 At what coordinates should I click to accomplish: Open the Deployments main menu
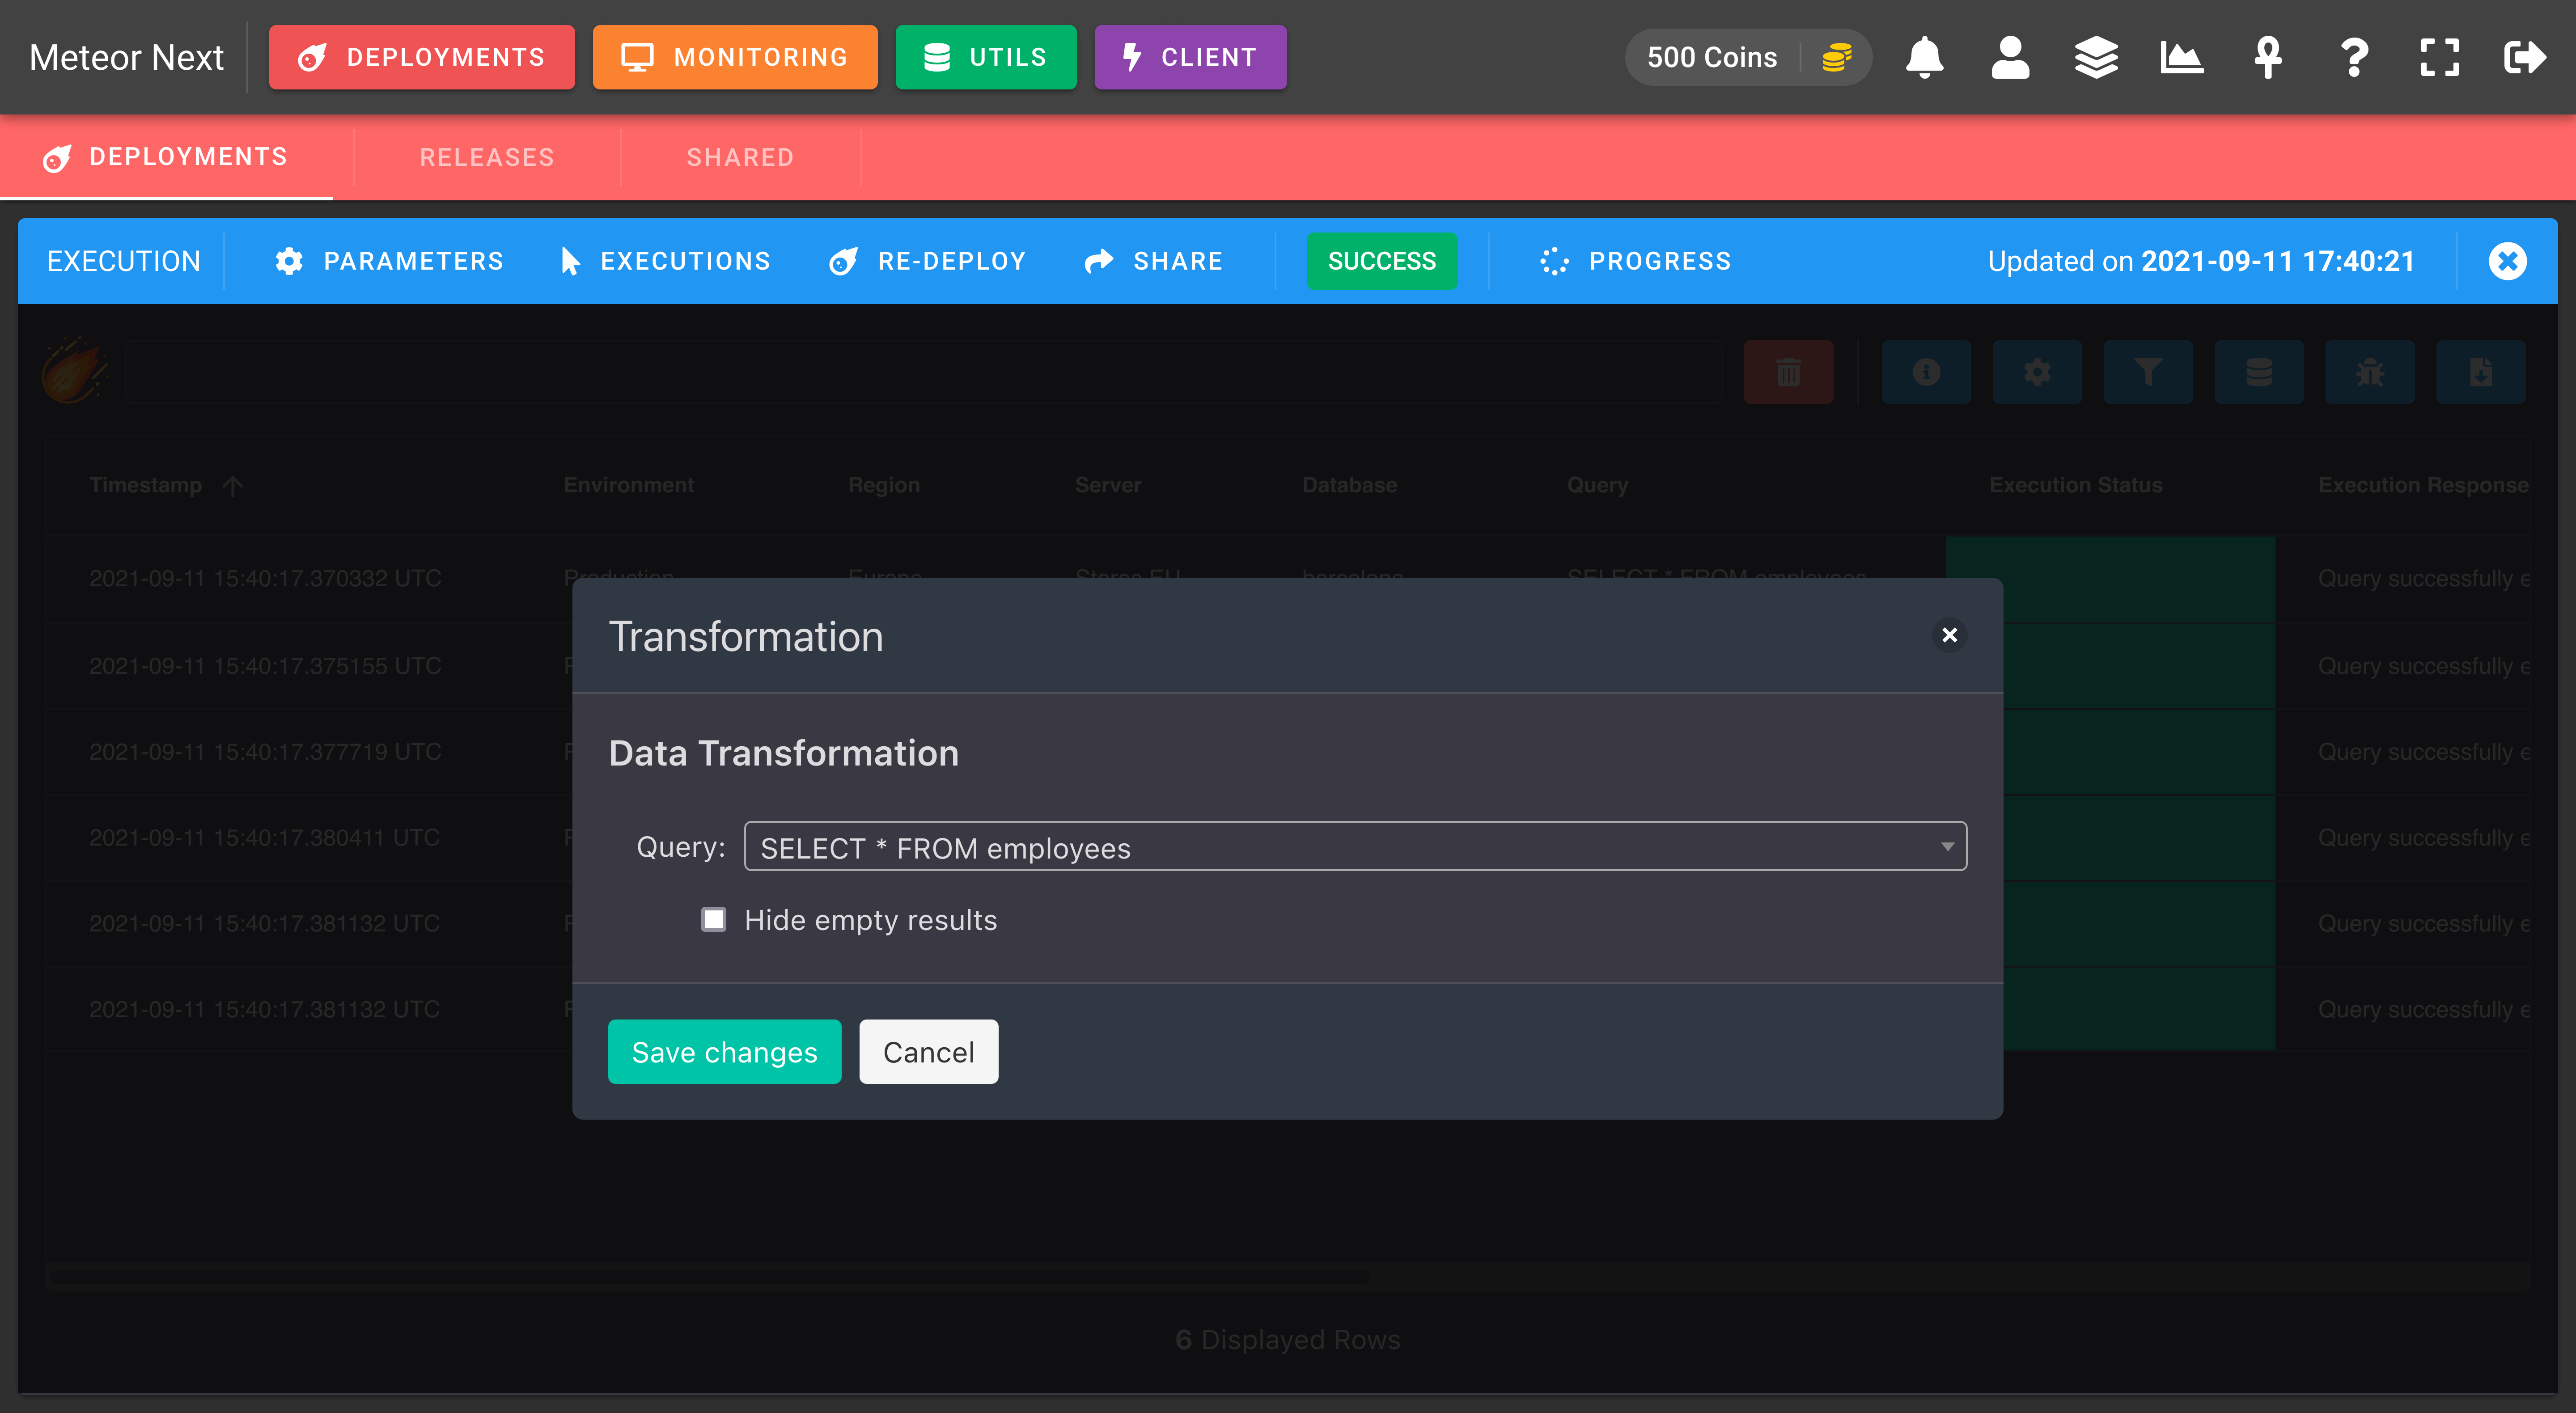422,57
